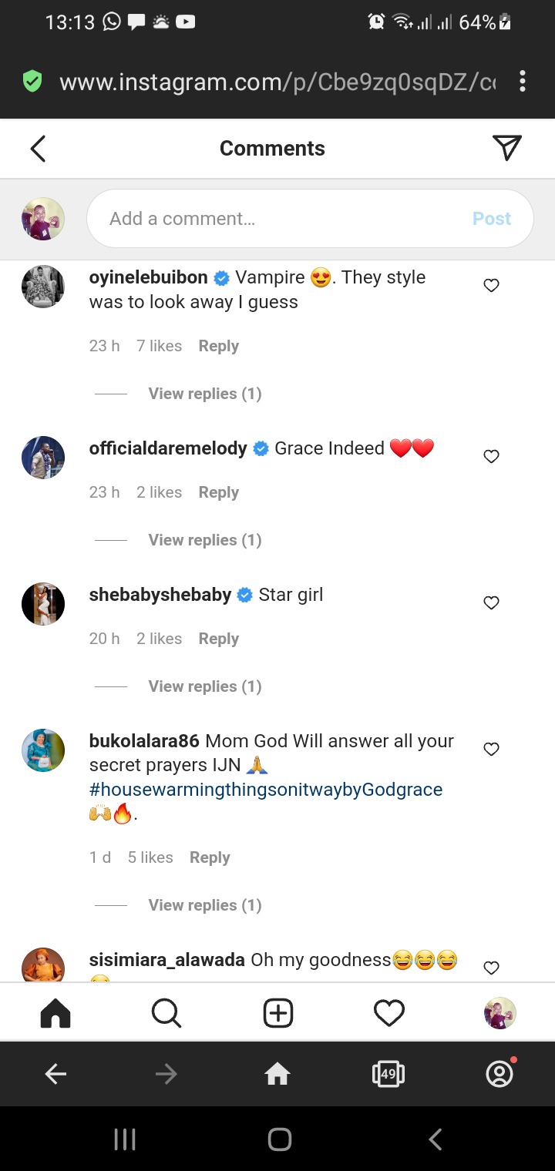This screenshot has width=555, height=1171.
Task: Open the share paper-plane icon
Action: tap(506, 148)
